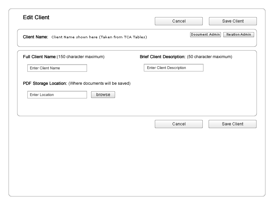Image resolution: width=274 pixels, height=205 pixels.
Task: Click the bottom Save Client button
Action: [x=232, y=124]
